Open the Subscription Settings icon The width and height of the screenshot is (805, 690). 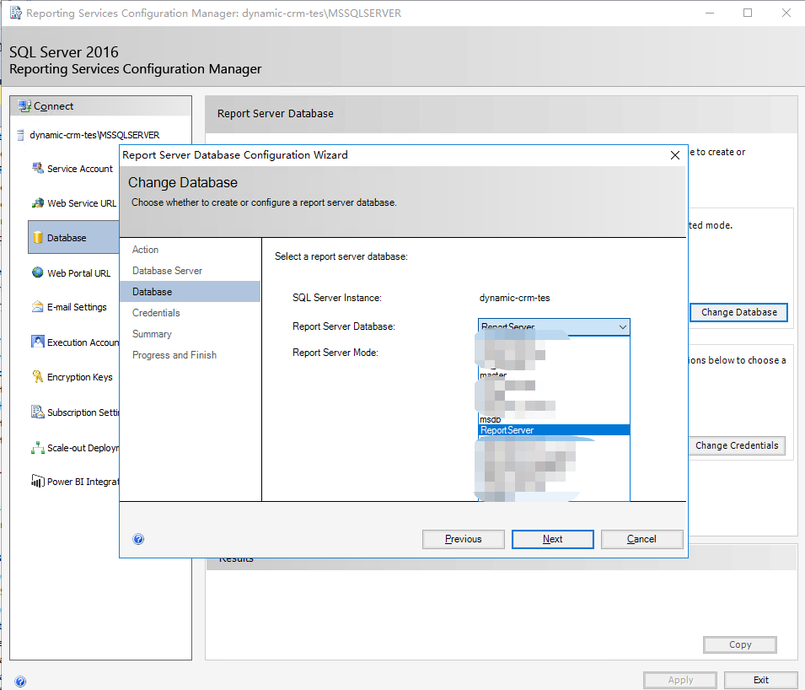point(37,412)
